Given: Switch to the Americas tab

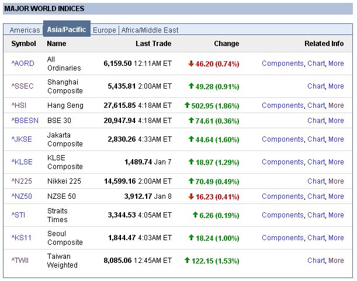Looking at the screenshot, I should [25, 30].
